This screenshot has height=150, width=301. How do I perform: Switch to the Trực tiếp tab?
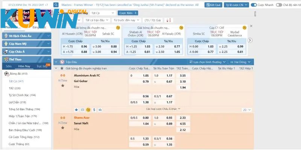pos(41,66)
